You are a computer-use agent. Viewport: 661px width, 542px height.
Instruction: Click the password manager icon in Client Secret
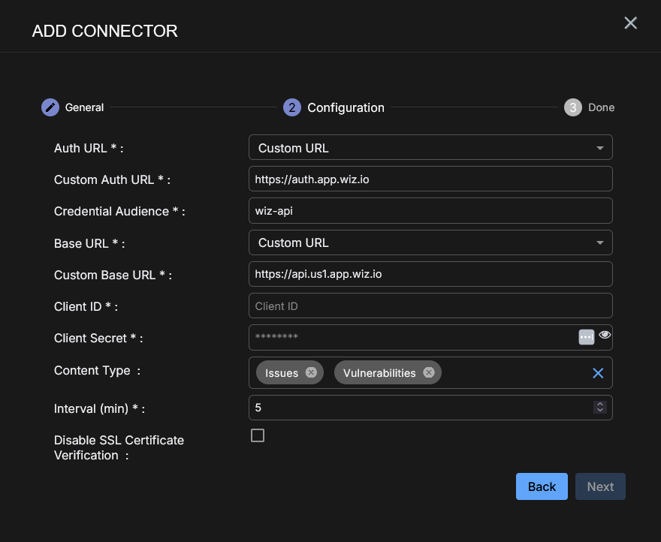click(587, 337)
